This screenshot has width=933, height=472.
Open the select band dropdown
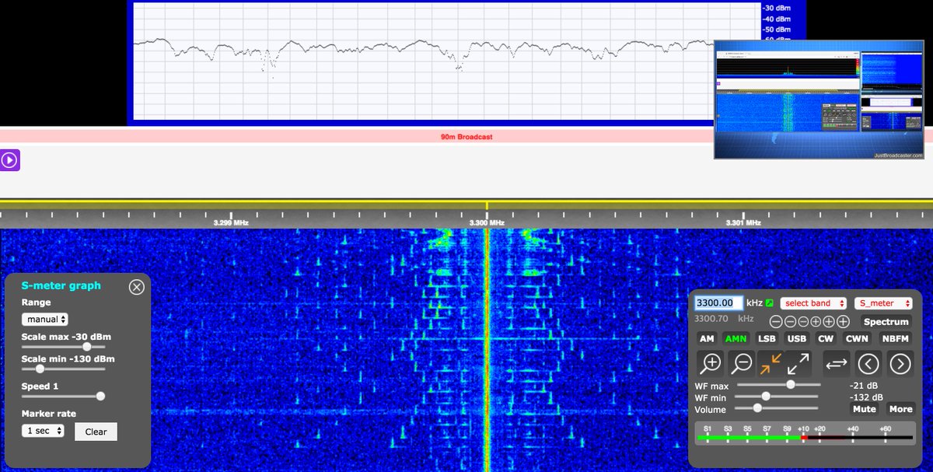pos(814,303)
